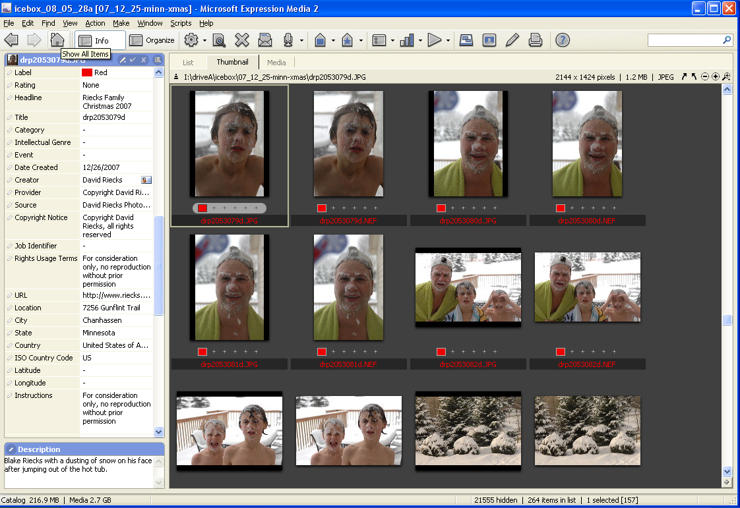
Task: Open the gear actions dropdown arrow
Action: 204,41
